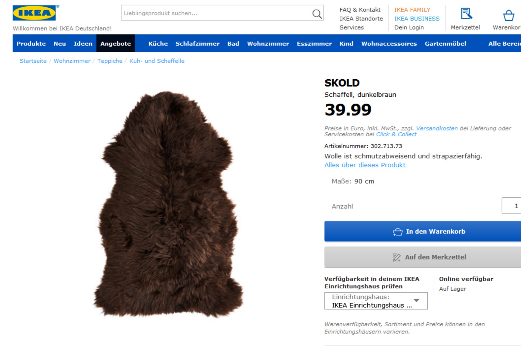Open the Produkte navigation menu

31,44
